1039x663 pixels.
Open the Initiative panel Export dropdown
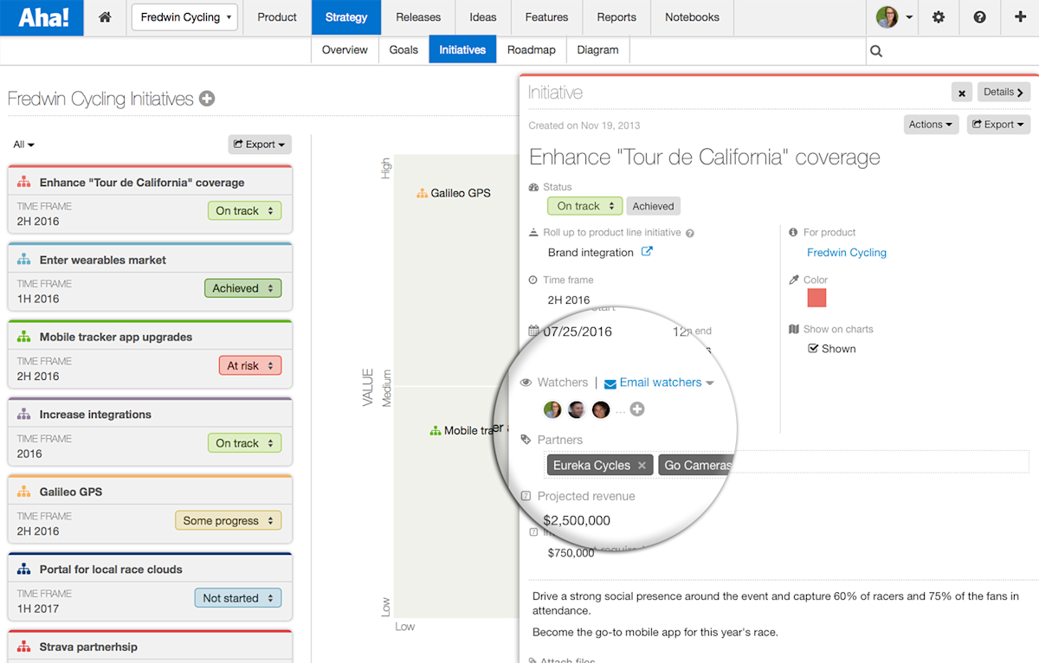(x=998, y=125)
